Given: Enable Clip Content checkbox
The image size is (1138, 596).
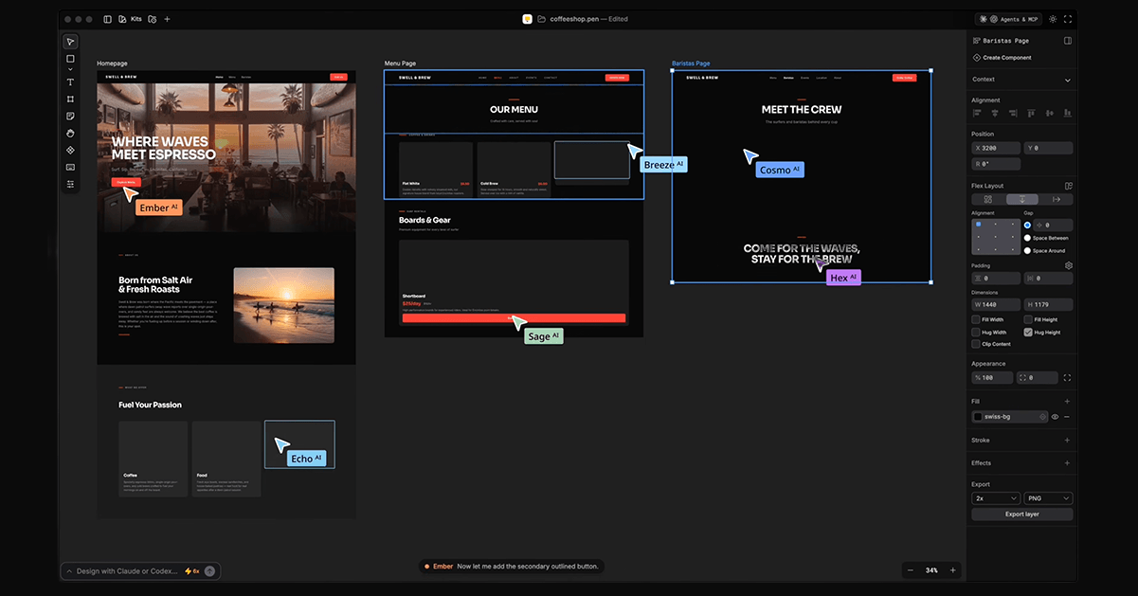Looking at the screenshot, I should pos(976,344).
